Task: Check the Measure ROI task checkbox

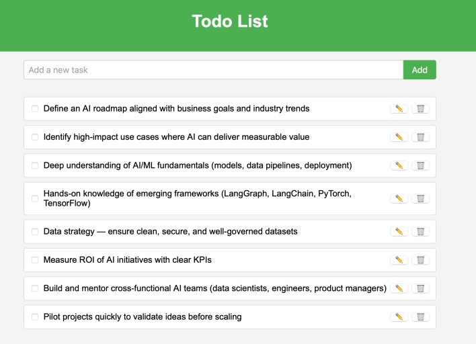Action: (x=35, y=260)
